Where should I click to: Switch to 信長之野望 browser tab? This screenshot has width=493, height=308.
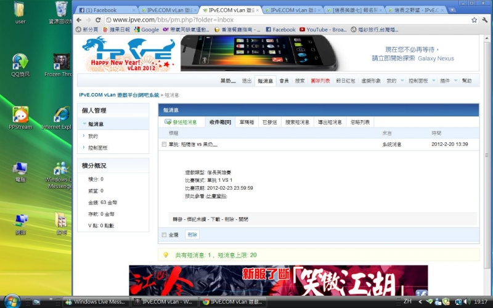(417, 10)
